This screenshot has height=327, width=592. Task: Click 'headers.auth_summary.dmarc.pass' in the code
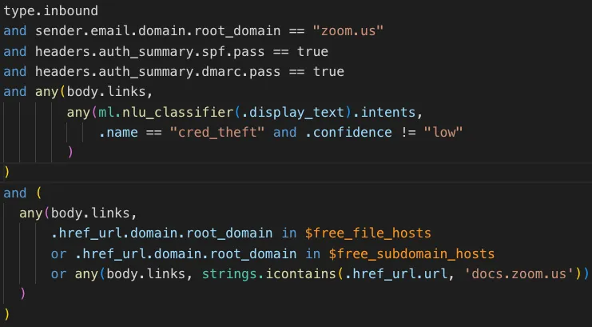(x=158, y=71)
